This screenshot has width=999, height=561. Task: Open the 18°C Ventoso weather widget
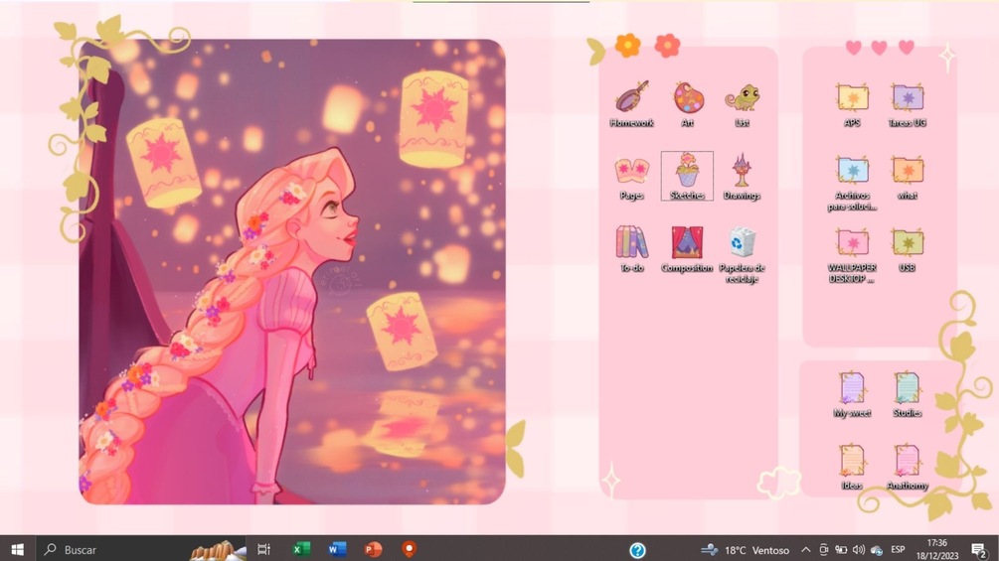[x=745, y=550]
